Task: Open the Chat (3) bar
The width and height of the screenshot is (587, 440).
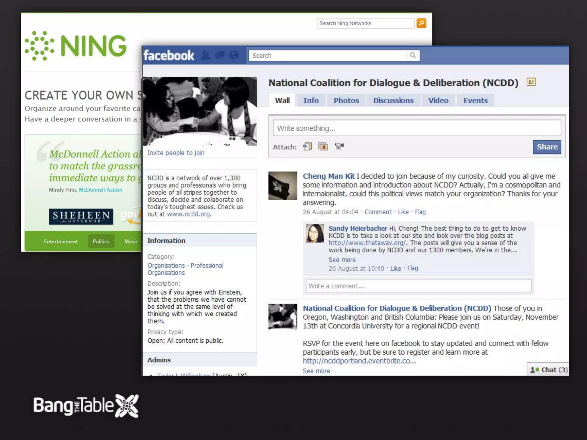Action: click(x=548, y=370)
